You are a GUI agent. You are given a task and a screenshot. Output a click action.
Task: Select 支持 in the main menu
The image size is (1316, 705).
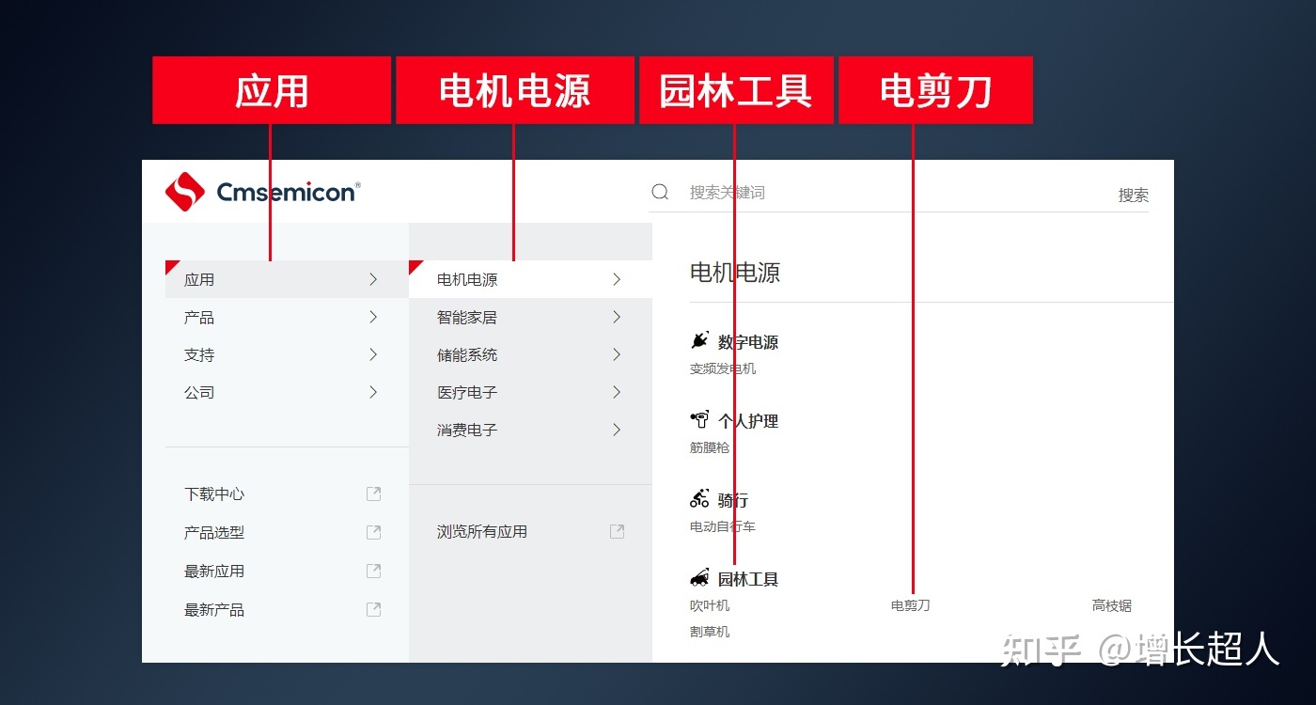287,354
